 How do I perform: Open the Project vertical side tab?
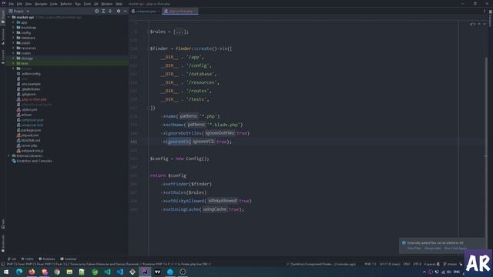coord(3,17)
